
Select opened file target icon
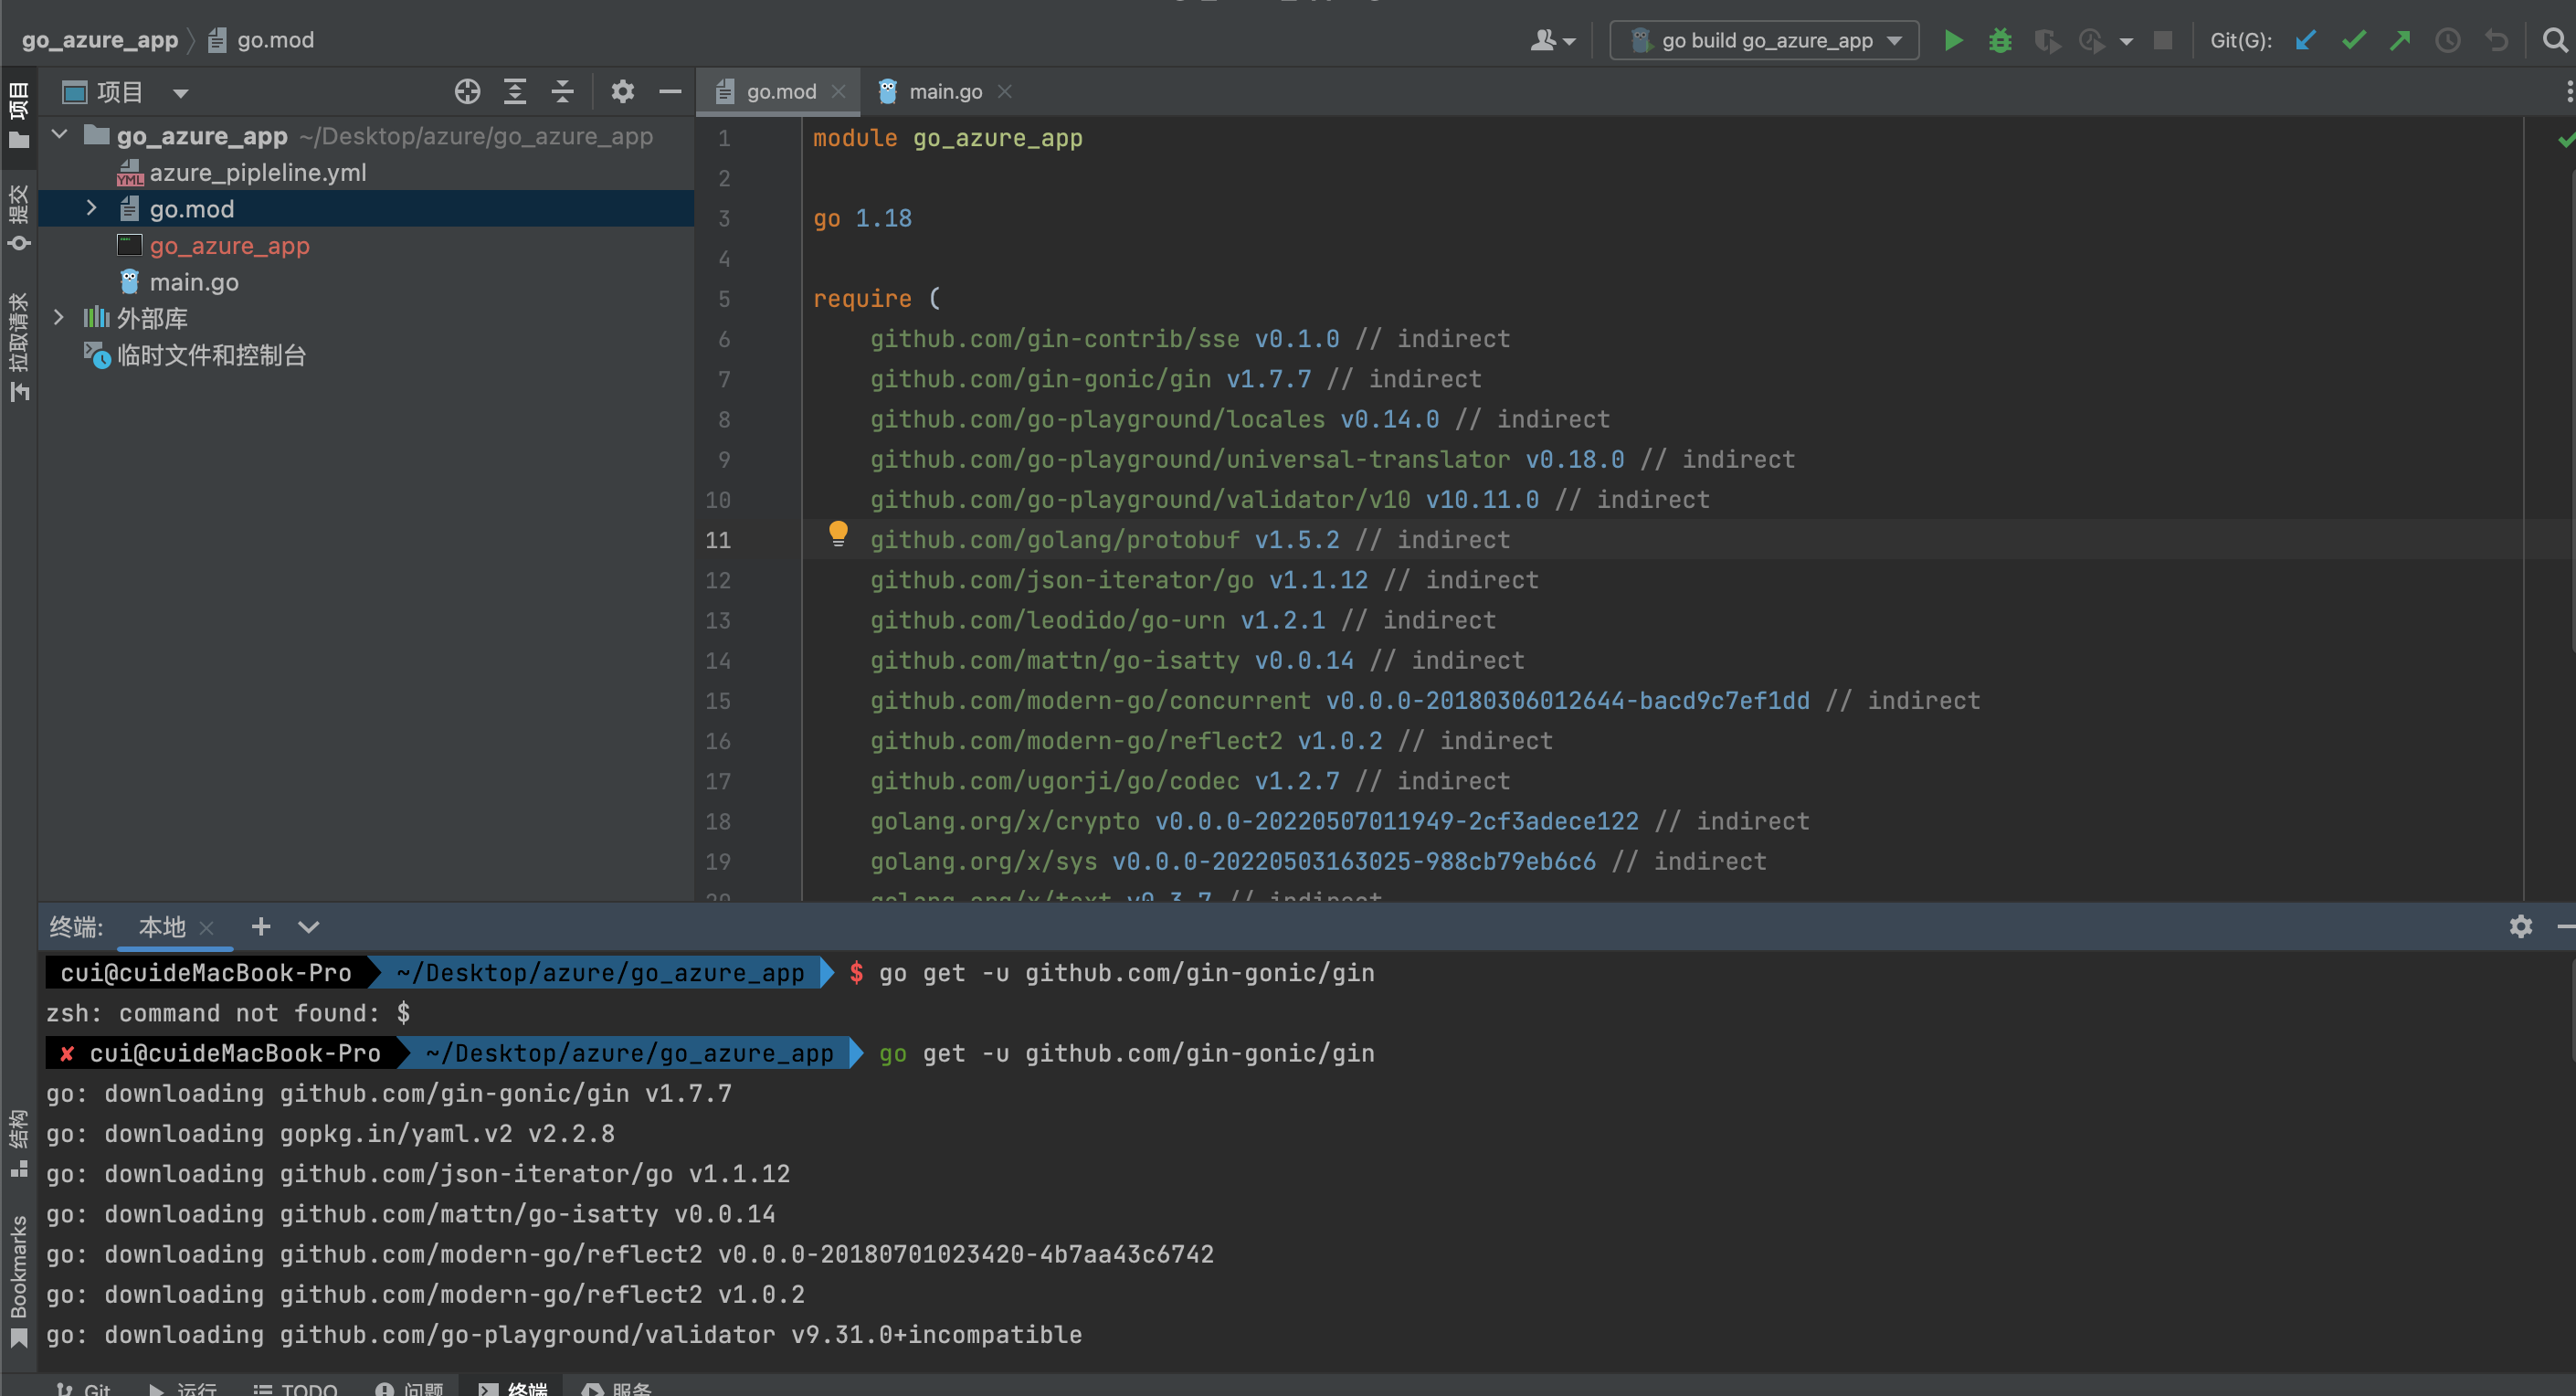(x=467, y=92)
